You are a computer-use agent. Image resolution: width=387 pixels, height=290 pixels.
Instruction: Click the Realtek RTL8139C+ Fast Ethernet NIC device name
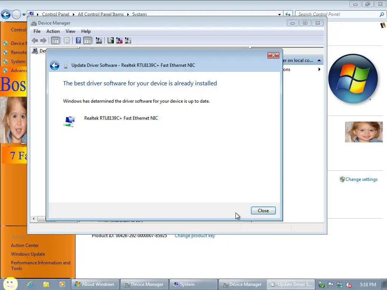coord(121,118)
